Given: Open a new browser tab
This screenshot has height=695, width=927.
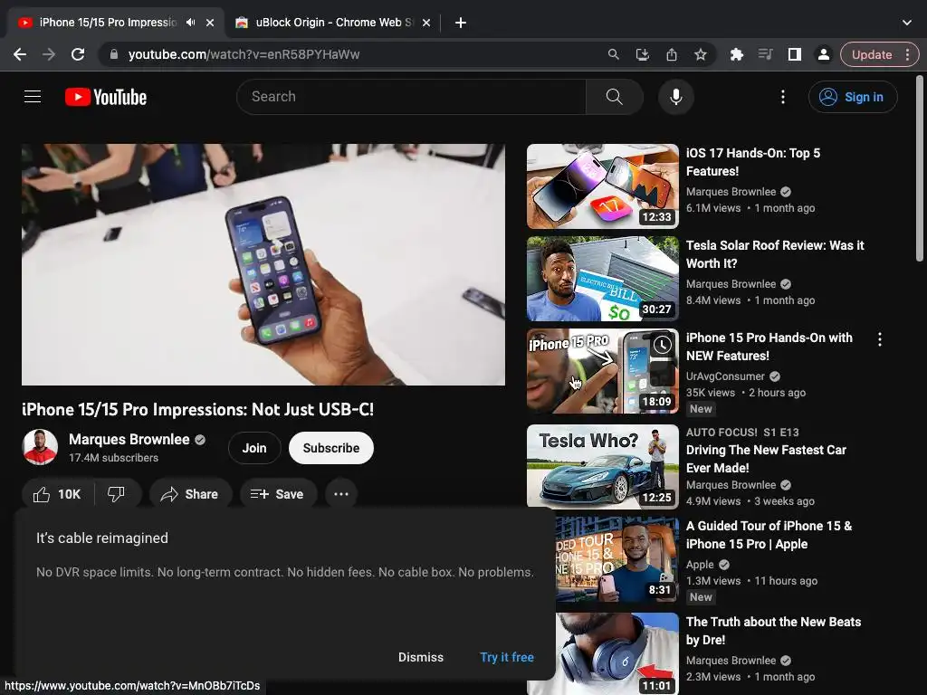Looking at the screenshot, I should [461, 23].
